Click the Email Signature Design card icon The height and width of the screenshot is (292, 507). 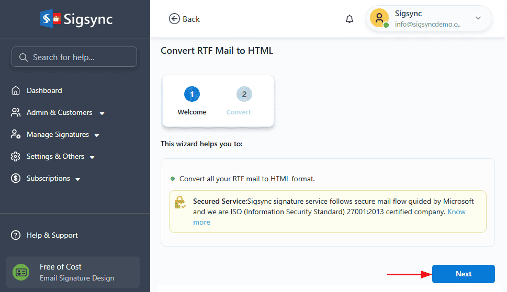tap(21, 272)
